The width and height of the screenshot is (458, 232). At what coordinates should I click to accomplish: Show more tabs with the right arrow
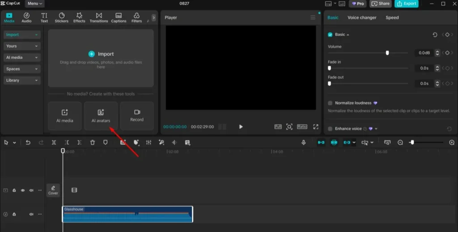click(x=154, y=17)
